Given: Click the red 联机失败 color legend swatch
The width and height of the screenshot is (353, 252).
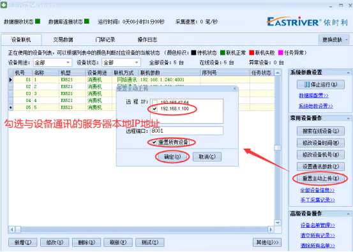Looking at the screenshot, I should 252,53.
